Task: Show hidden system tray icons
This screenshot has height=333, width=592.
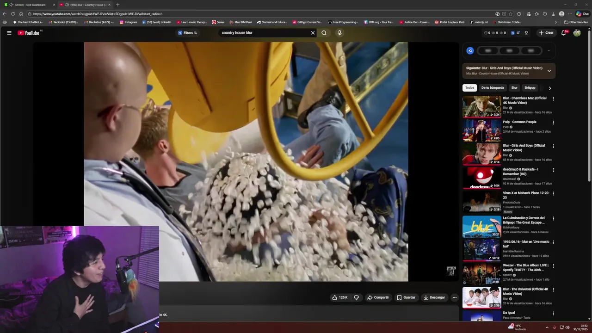Action: pyautogui.click(x=547, y=327)
